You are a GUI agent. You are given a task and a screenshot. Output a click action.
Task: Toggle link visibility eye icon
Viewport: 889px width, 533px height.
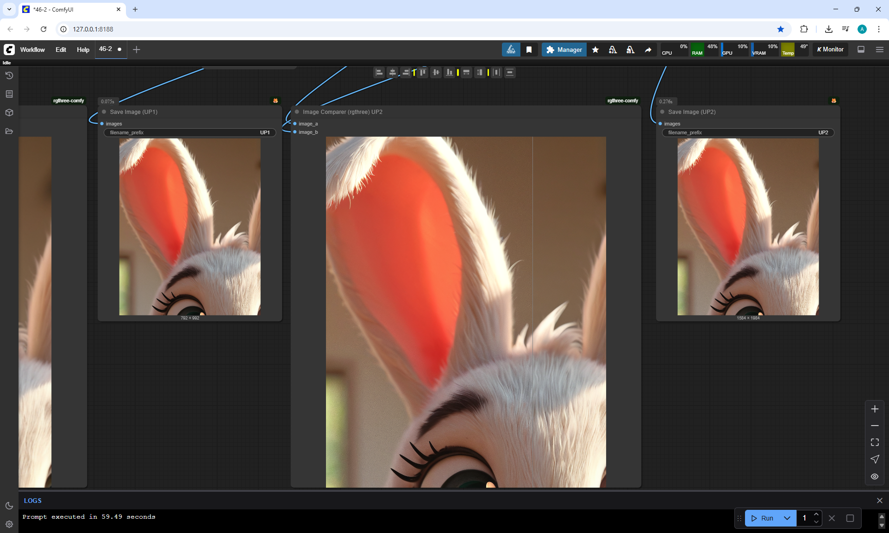click(875, 476)
